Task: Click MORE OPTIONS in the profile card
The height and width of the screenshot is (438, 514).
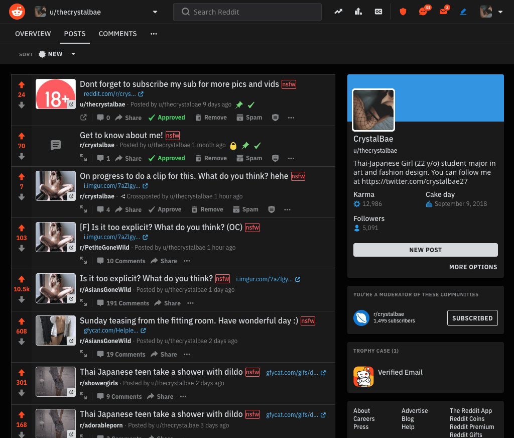Action: coord(473,267)
